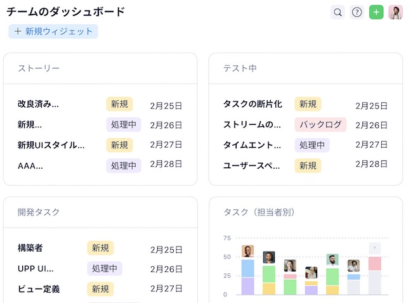Open story item AAA…

click(x=30, y=165)
